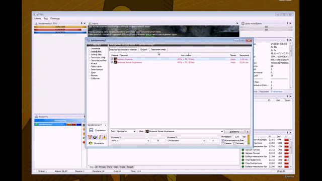Uncheck the first skill row checkbox
The image size is (322, 181).
pos(112,59)
